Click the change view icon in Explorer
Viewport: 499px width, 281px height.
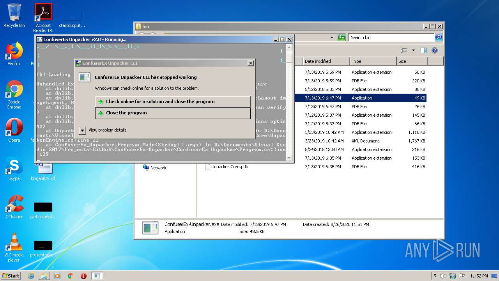point(404,50)
